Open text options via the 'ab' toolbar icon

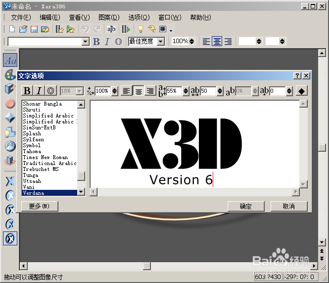pos(111,29)
